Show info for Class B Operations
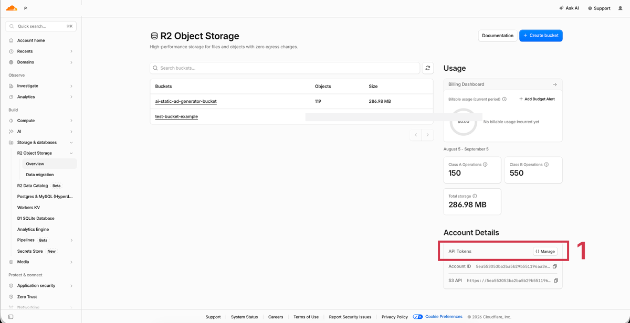Image resolution: width=630 pixels, height=323 pixels. tap(547, 165)
